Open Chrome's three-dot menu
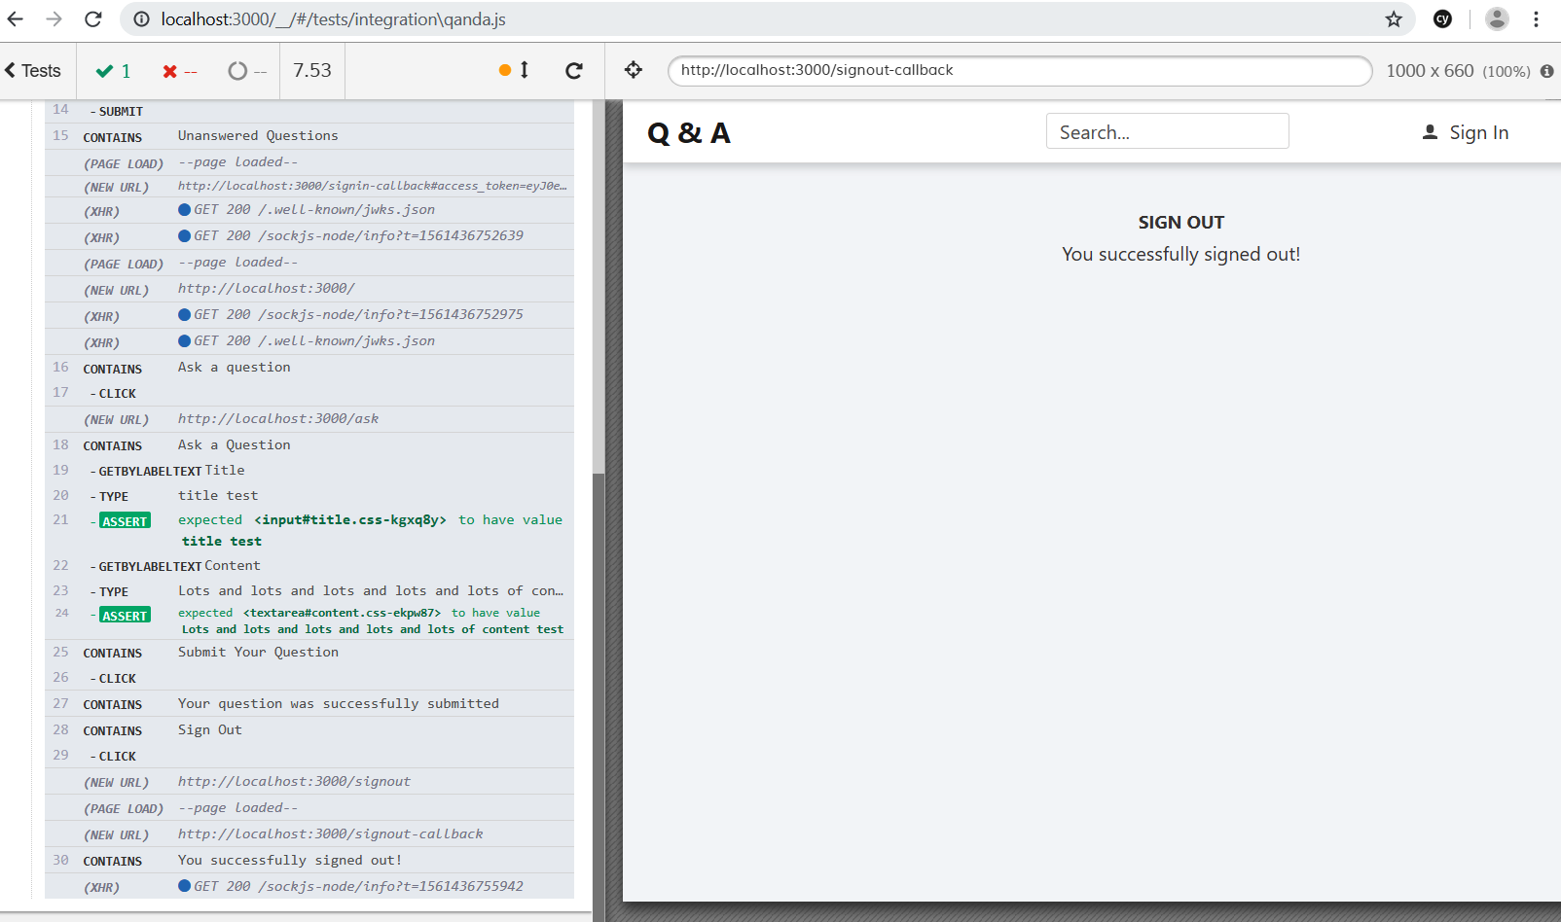 tap(1537, 19)
